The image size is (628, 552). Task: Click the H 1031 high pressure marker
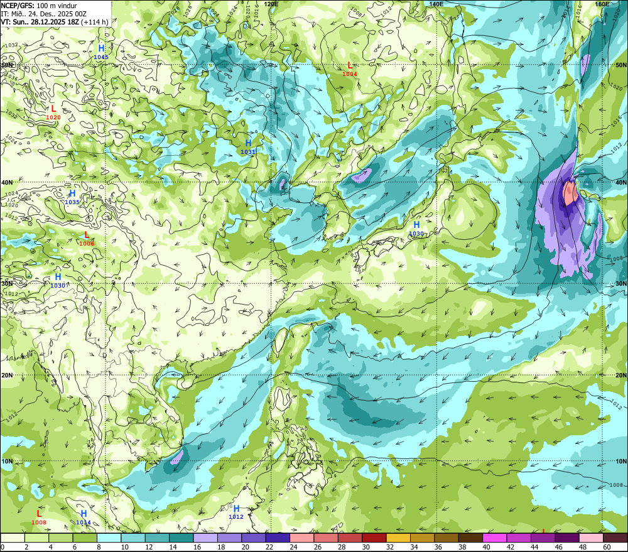coord(248,146)
